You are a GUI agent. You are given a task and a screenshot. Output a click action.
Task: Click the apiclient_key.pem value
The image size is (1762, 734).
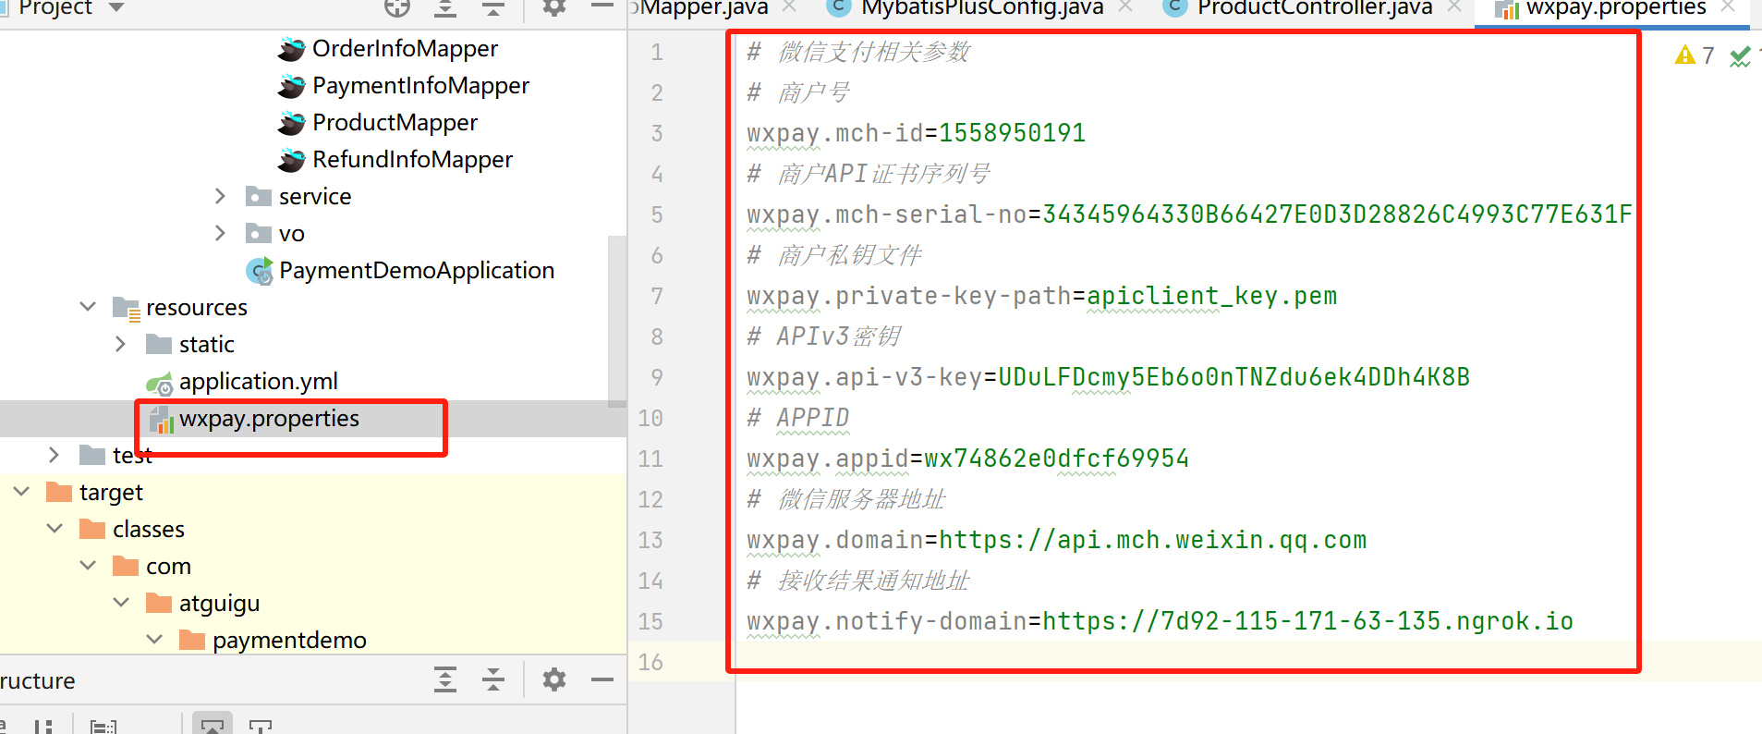coord(1212,296)
